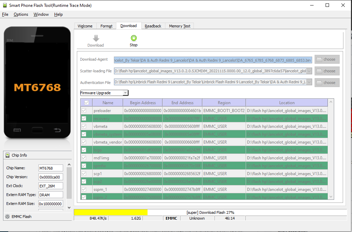The width and height of the screenshot is (352, 232).
Task: Sort table by Begin Address header
Action: 143,103
